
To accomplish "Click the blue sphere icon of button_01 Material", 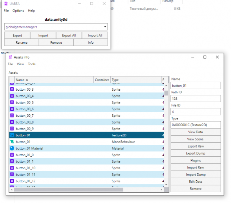I will 12,148.
